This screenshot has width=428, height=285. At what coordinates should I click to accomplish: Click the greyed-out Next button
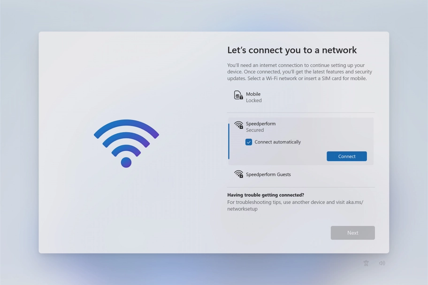(x=352, y=233)
